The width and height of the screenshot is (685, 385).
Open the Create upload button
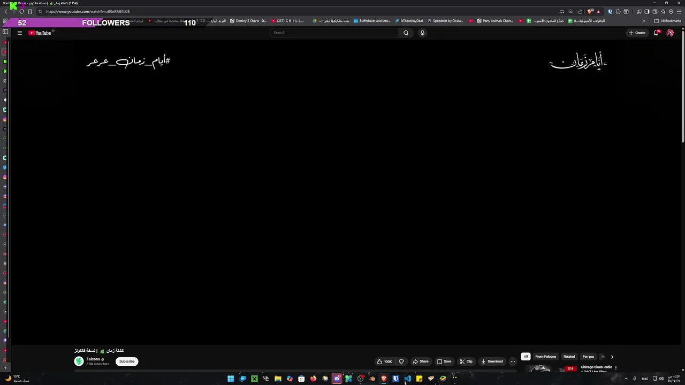[637, 33]
